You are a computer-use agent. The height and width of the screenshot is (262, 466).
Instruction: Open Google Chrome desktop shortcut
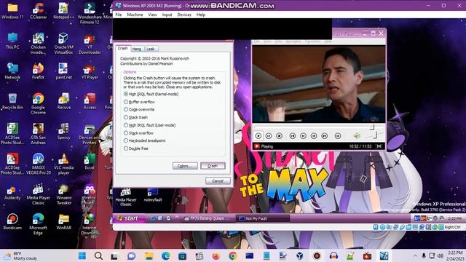39,103
